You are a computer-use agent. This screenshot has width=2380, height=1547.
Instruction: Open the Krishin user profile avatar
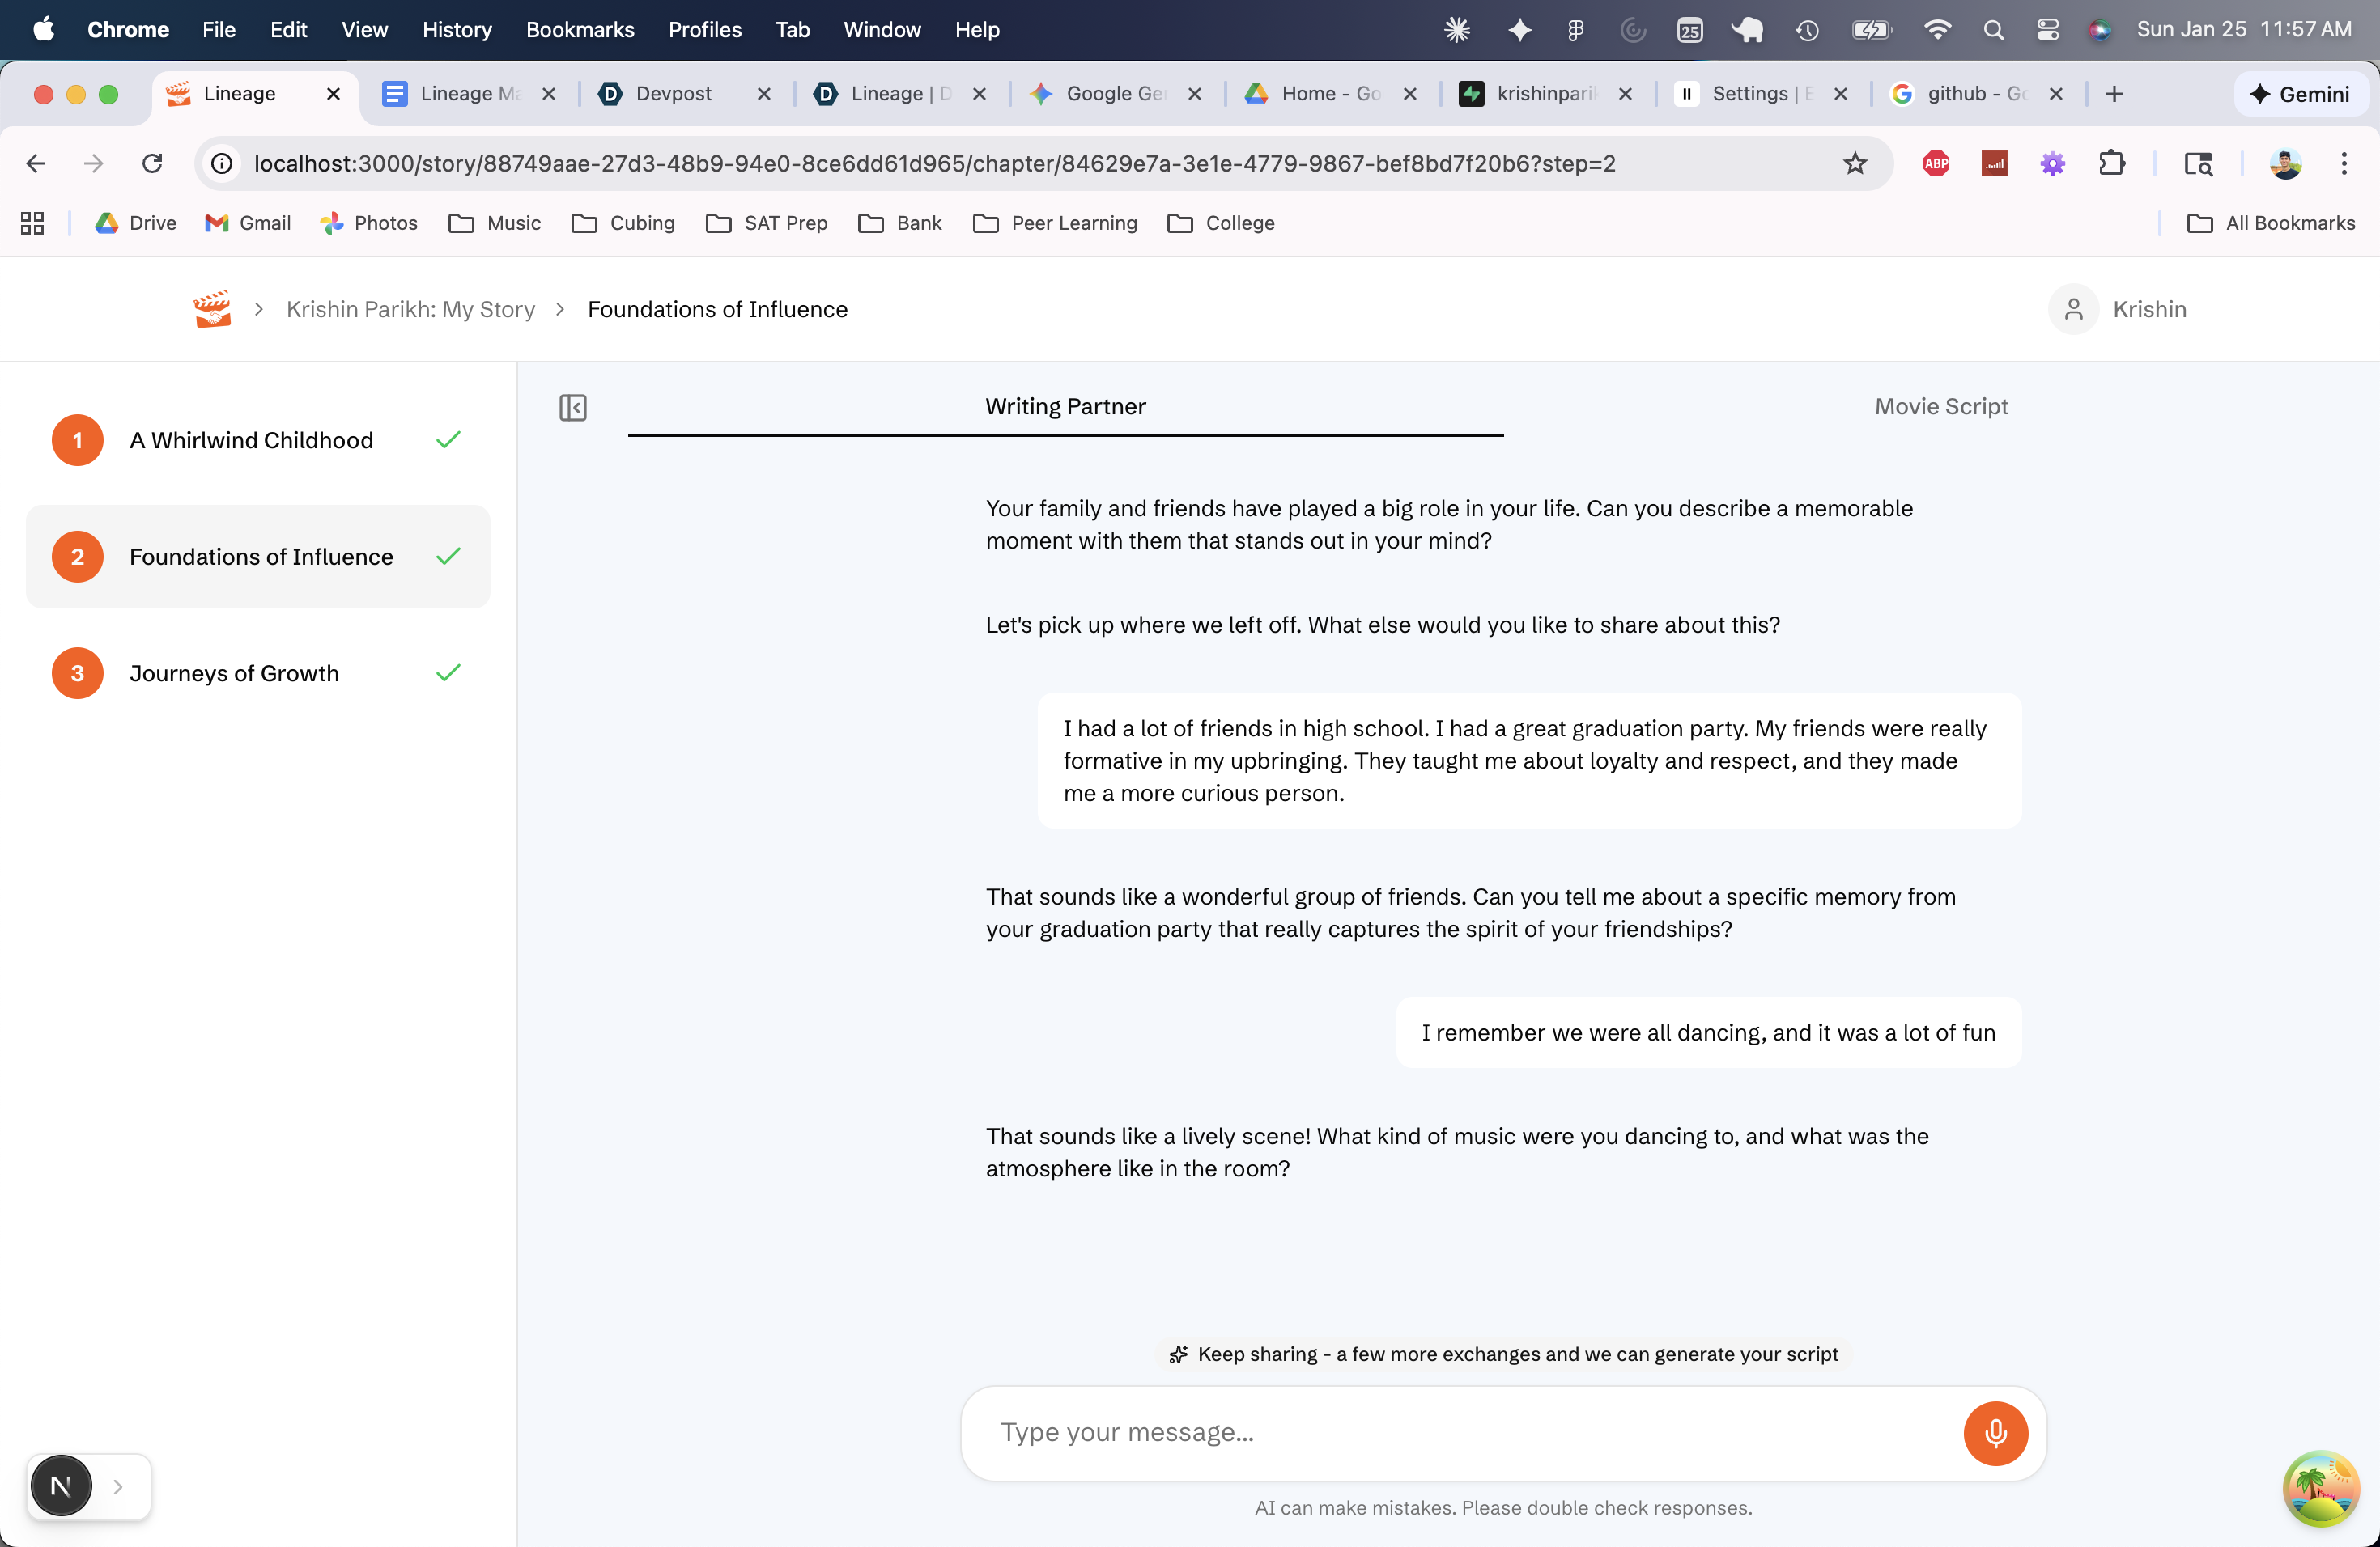point(2073,309)
